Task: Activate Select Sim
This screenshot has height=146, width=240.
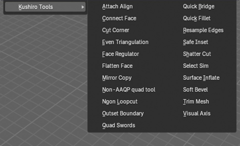Action: (x=196, y=66)
